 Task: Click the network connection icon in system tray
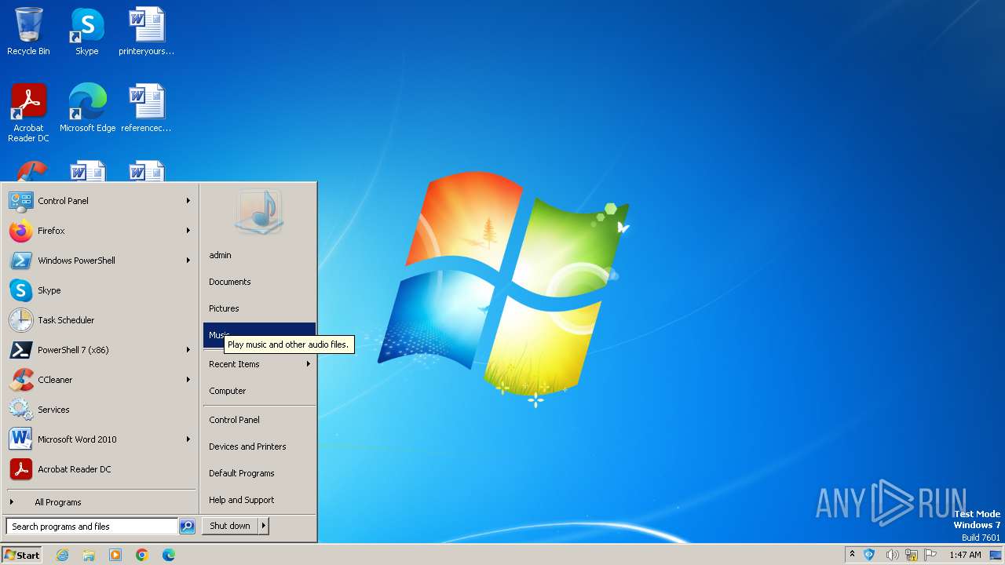[x=912, y=555]
